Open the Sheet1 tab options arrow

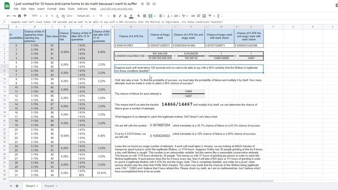[37, 186]
